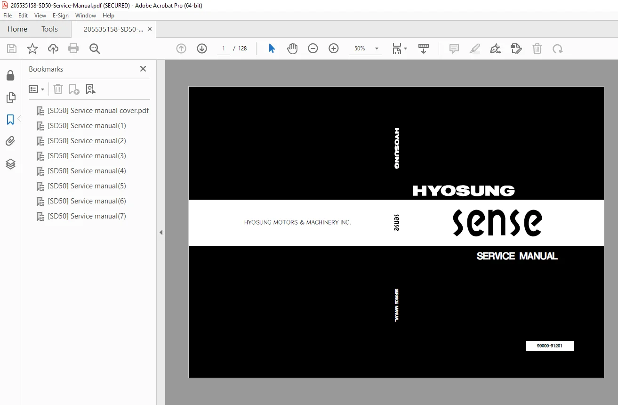The image size is (618, 405).
Task: Toggle the bookmarks side panel
Action: pyautogui.click(x=10, y=120)
